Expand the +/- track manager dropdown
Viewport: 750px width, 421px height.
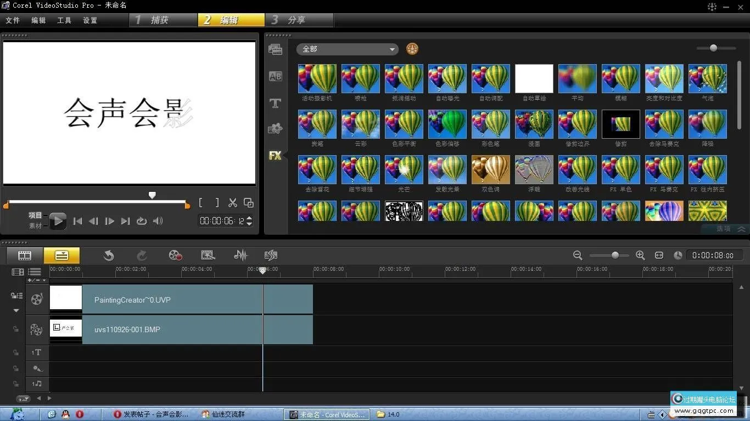pos(37,280)
